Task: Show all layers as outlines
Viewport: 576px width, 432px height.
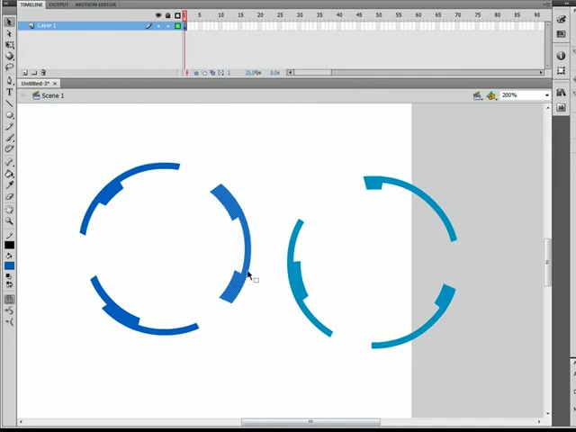Action: [x=178, y=15]
